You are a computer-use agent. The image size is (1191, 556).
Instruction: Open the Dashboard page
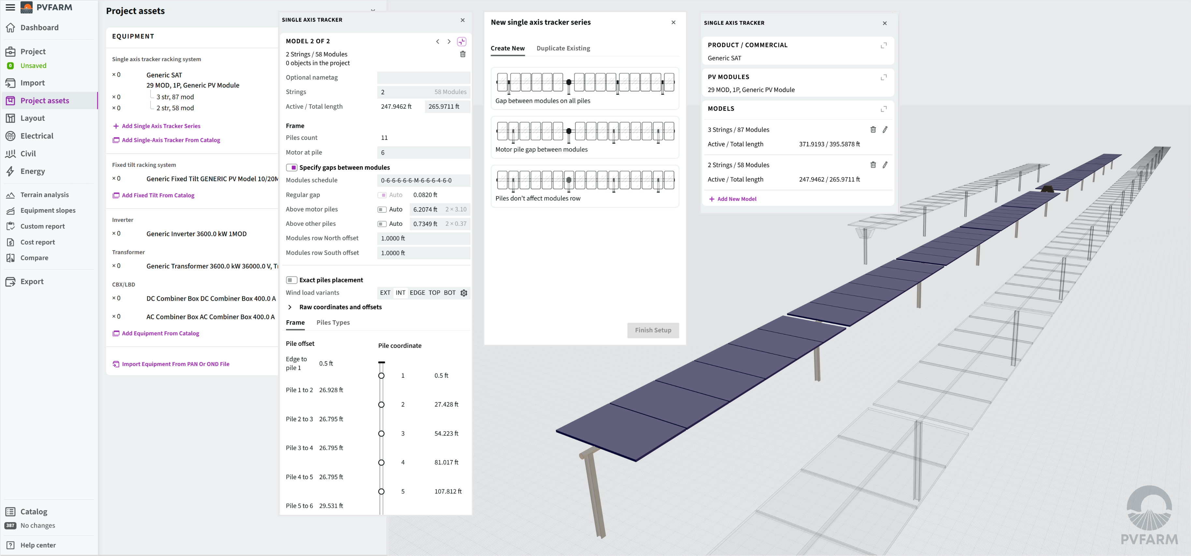(x=39, y=28)
